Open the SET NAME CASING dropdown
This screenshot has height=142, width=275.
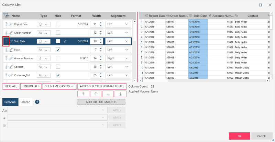click(59, 86)
